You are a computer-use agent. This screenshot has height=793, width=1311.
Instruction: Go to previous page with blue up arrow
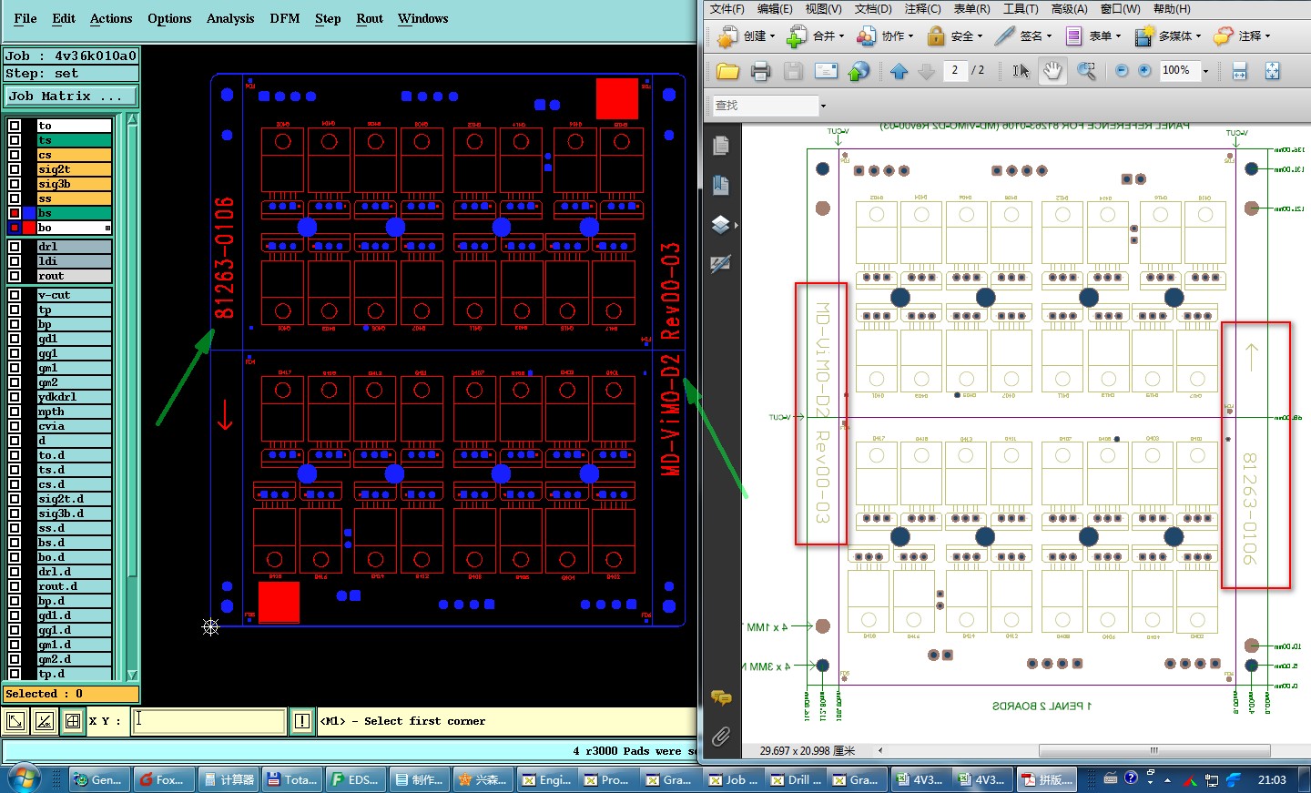click(x=899, y=71)
